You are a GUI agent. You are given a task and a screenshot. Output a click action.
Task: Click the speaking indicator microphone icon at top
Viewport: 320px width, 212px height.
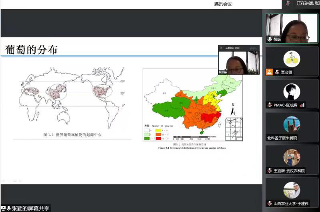tap(288, 3)
